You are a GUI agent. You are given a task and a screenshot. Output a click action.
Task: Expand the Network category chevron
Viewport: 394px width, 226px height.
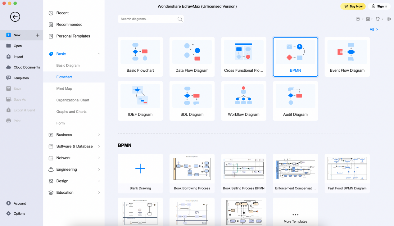99,158
